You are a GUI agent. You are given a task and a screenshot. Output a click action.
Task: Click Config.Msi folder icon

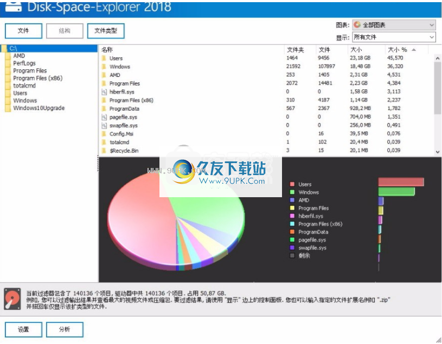104,134
